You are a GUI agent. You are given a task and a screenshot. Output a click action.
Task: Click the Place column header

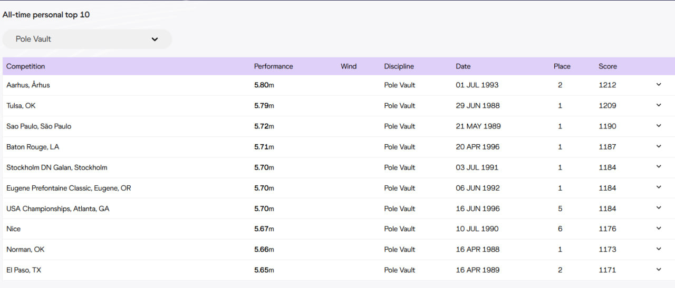tap(562, 66)
